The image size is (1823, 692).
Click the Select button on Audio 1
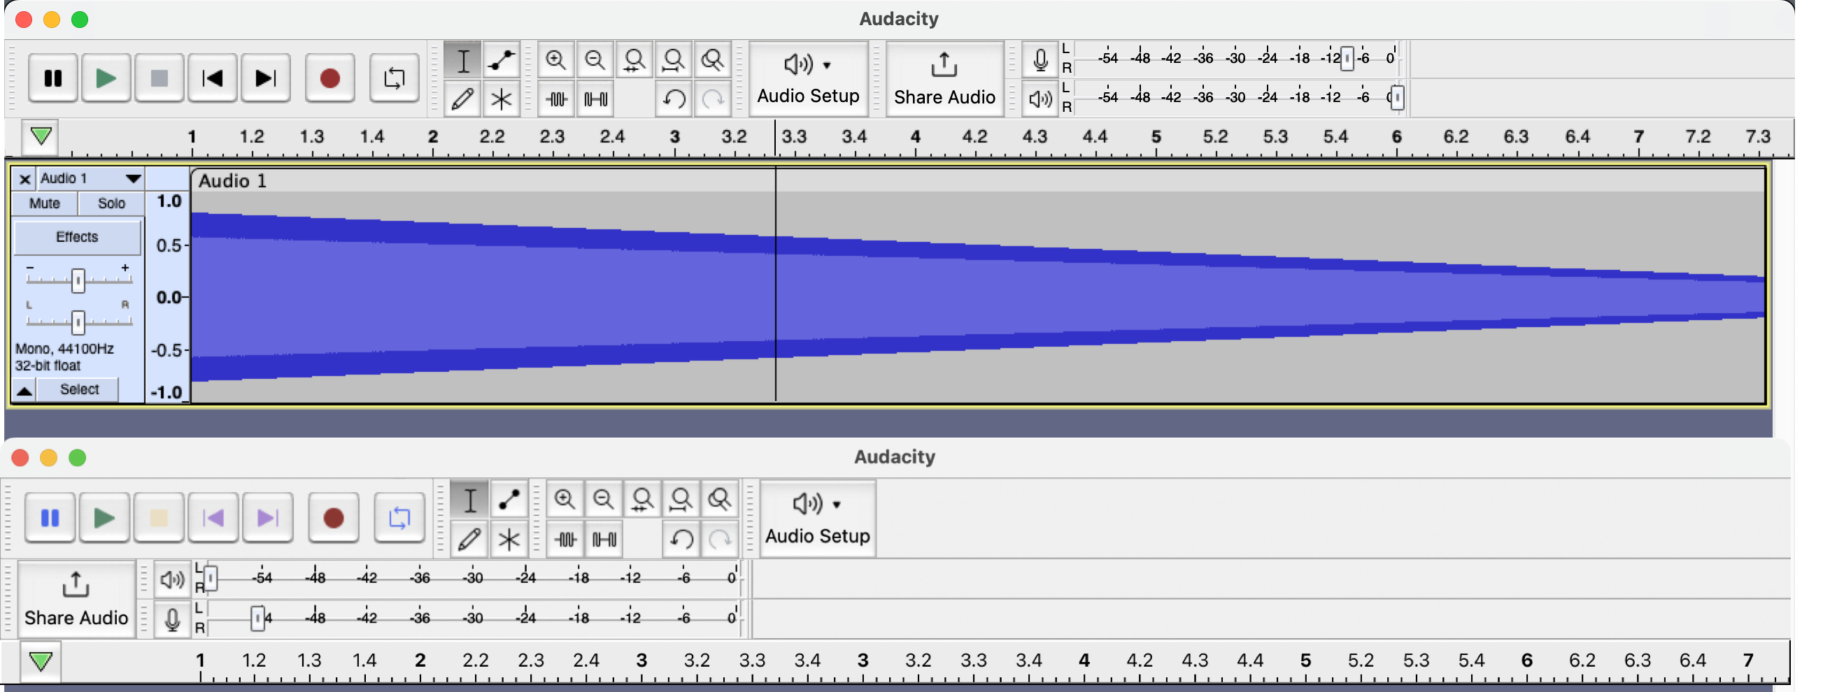coord(80,389)
